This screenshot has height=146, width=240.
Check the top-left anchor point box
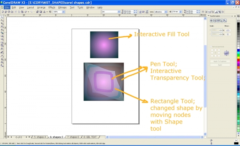coord(212,50)
